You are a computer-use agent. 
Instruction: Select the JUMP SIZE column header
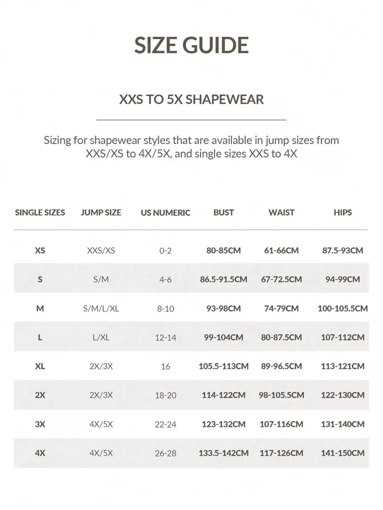pos(101,212)
